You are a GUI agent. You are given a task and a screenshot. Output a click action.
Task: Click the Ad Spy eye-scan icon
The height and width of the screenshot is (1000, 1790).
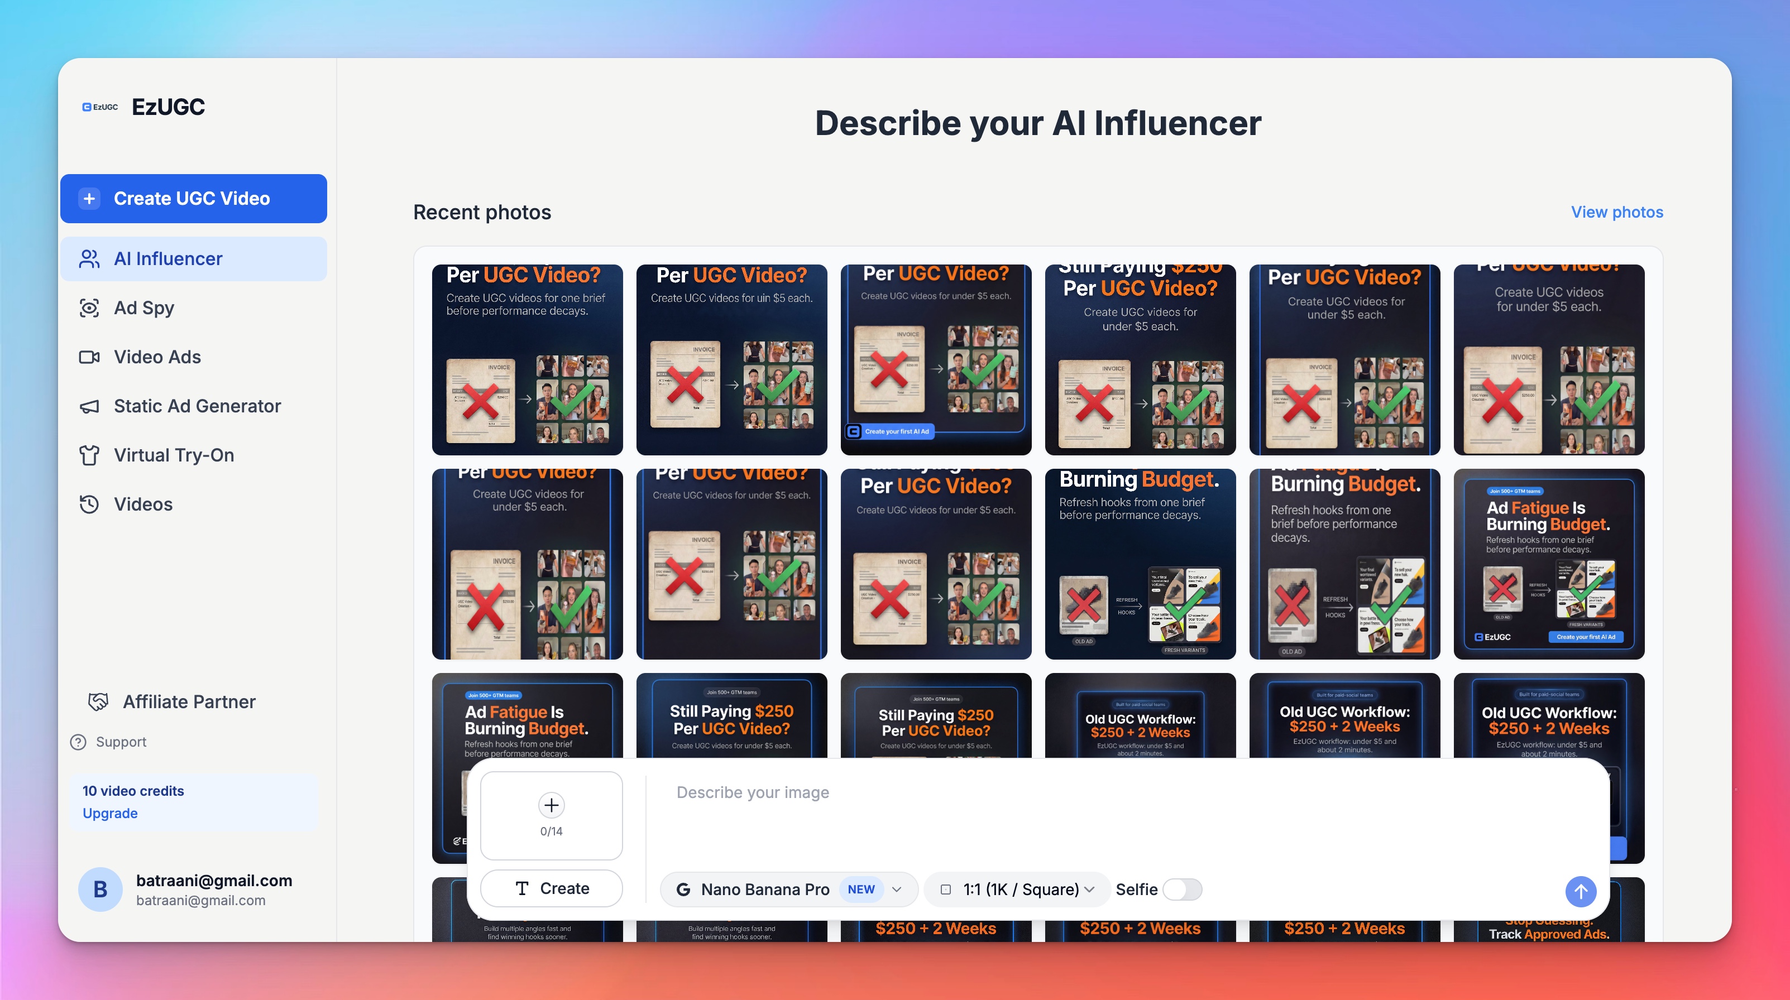point(90,307)
